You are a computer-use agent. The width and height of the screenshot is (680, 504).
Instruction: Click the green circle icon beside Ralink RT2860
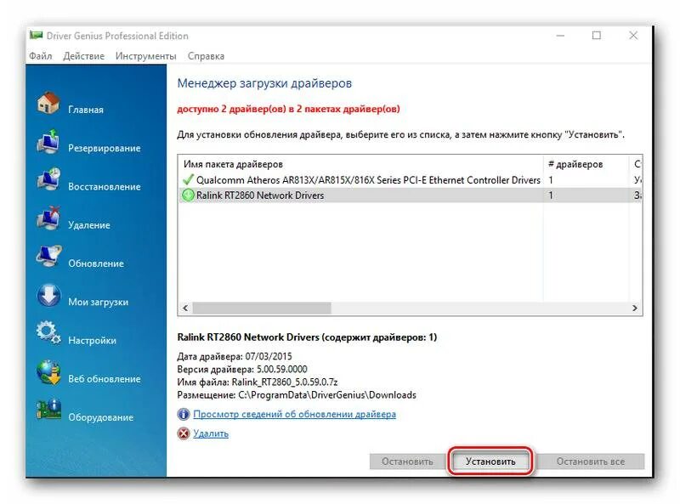click(x=188, y=195)
